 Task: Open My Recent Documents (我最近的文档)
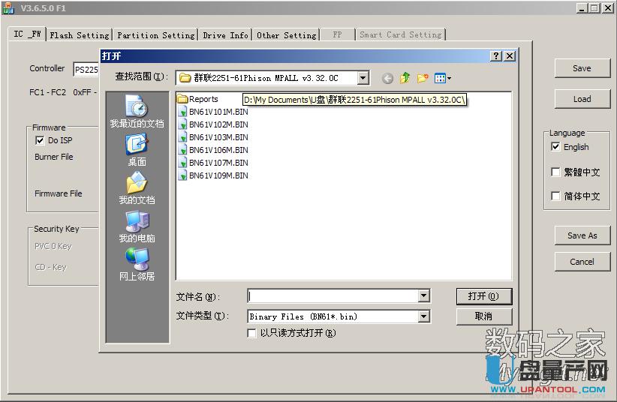pyautogui.click(x=137, y=112)
